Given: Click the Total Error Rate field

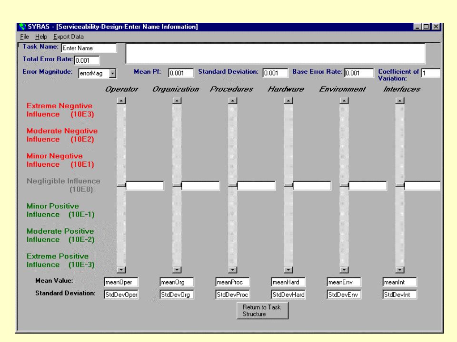Looking at the screenshot, I should point(87,60).
